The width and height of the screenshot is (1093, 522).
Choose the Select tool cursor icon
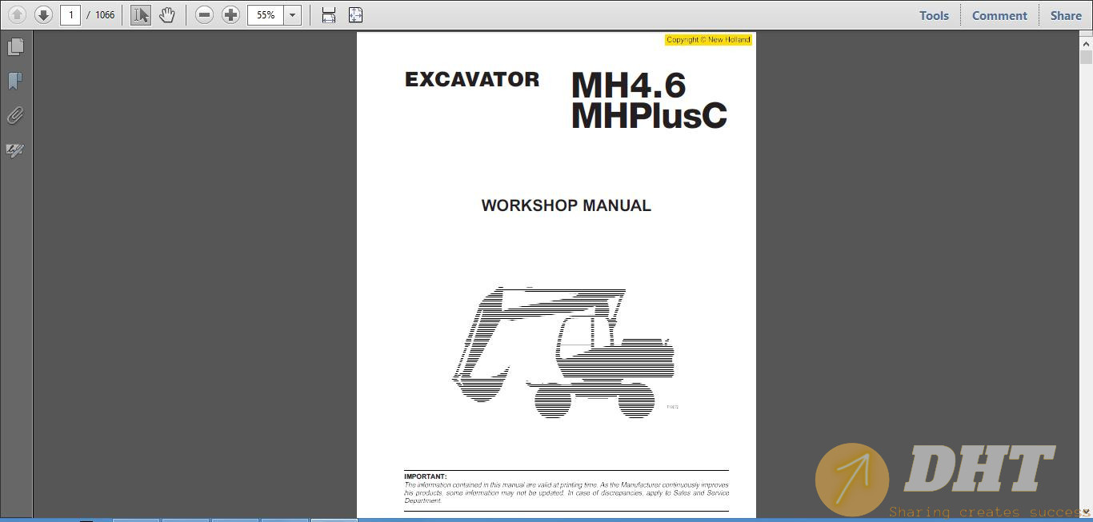point(141,14)
